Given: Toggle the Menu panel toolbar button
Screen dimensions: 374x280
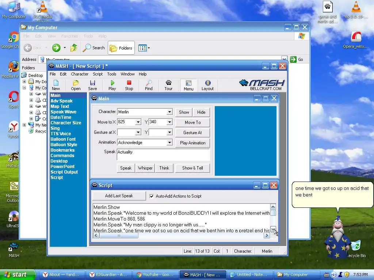Looking at the screenshot, I should pos(188,85).
